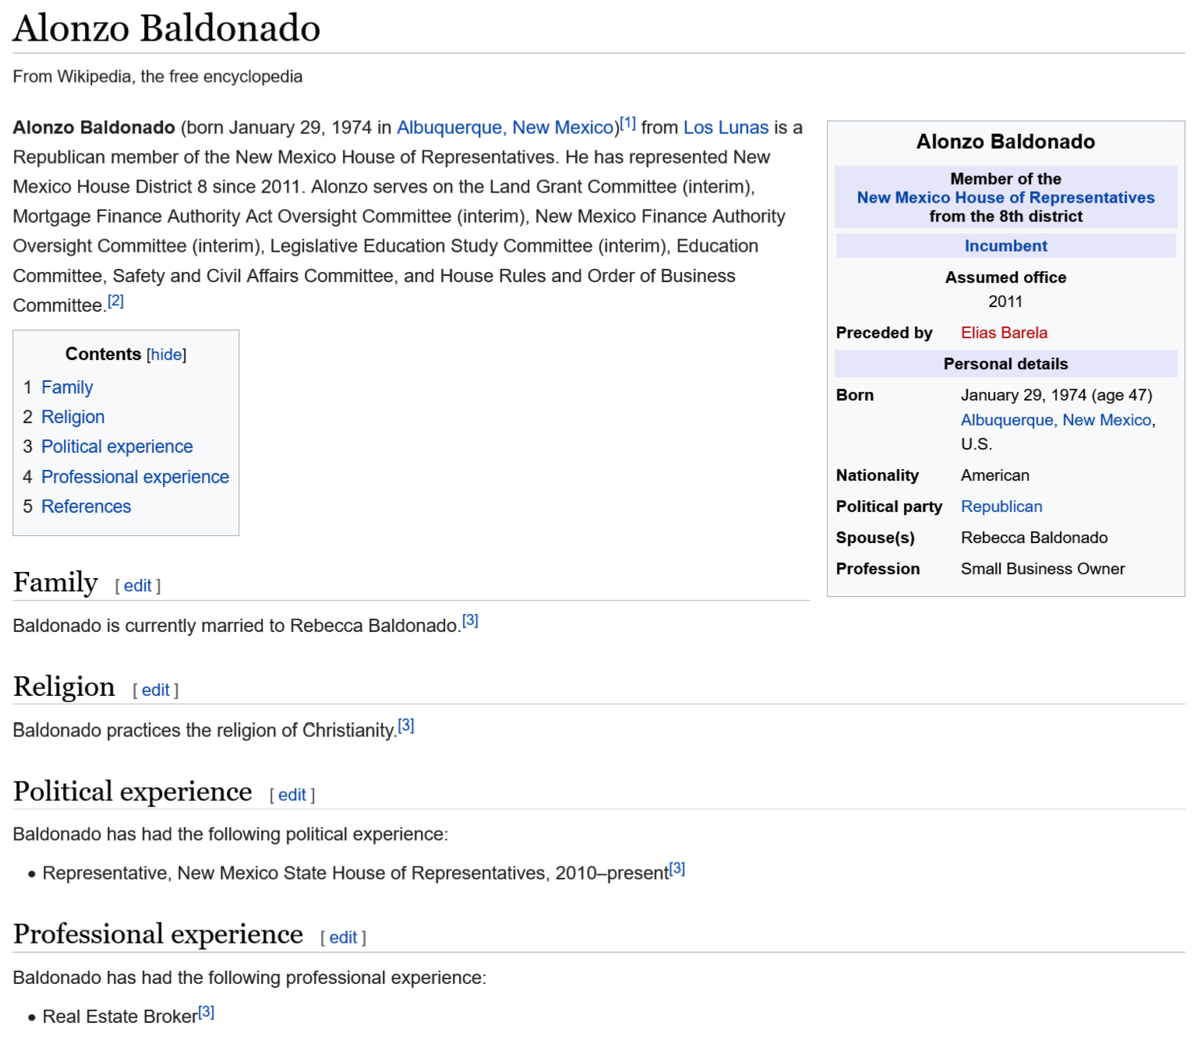This screenshot has width=1200, height=1037.
Task: Open the red Elias Barela link
Action: (x=1004, y=333)
